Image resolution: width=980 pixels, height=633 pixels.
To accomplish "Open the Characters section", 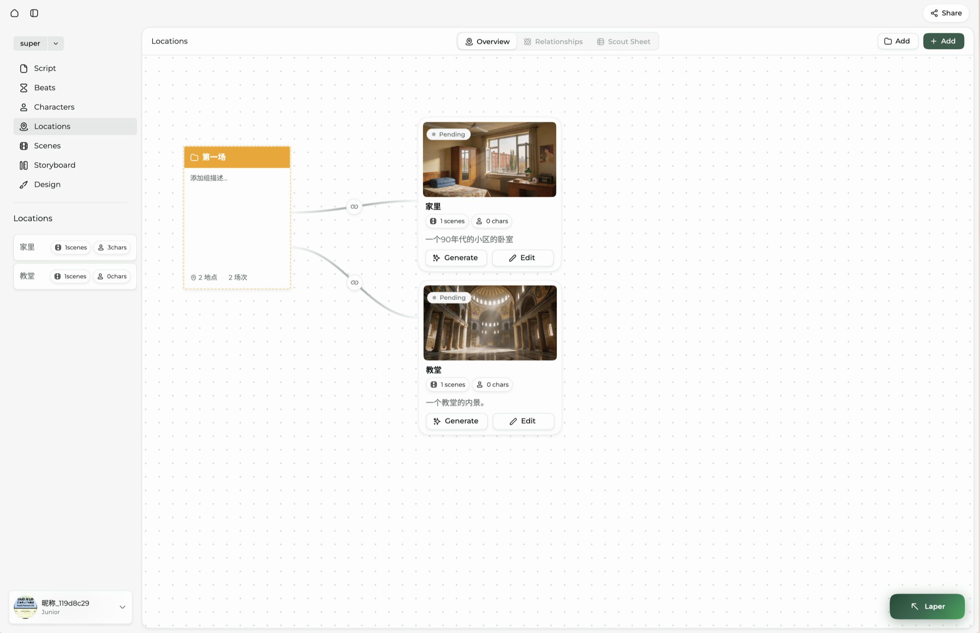I will [54, 107].
